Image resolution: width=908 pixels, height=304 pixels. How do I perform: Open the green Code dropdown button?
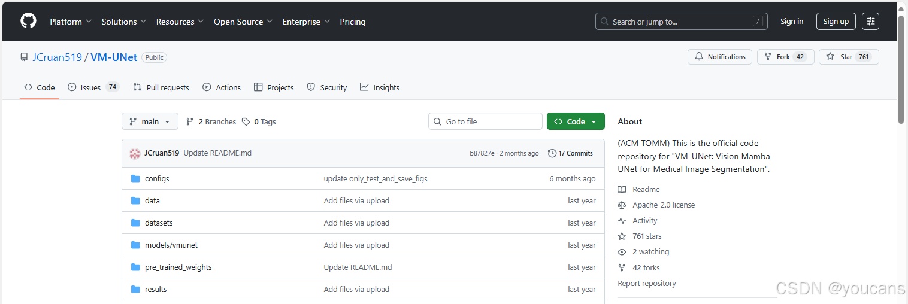576,121
